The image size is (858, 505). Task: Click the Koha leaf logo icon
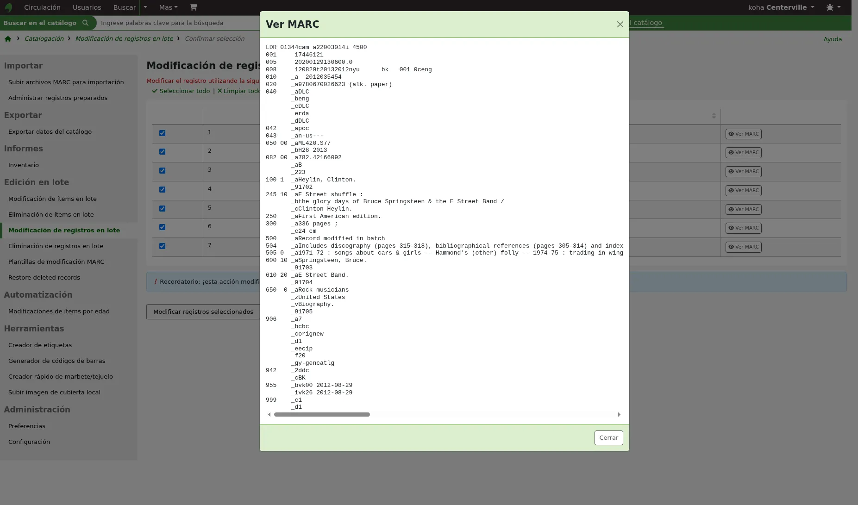(x=8, y=7)
